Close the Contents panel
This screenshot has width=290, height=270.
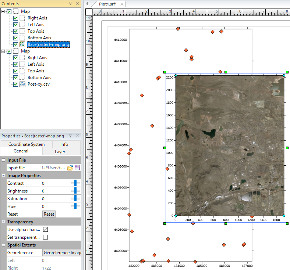point(78,4)
